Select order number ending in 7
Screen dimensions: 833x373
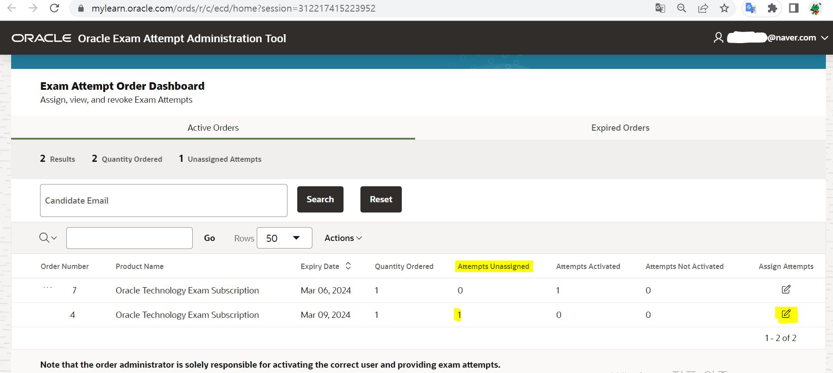(74, 290)
